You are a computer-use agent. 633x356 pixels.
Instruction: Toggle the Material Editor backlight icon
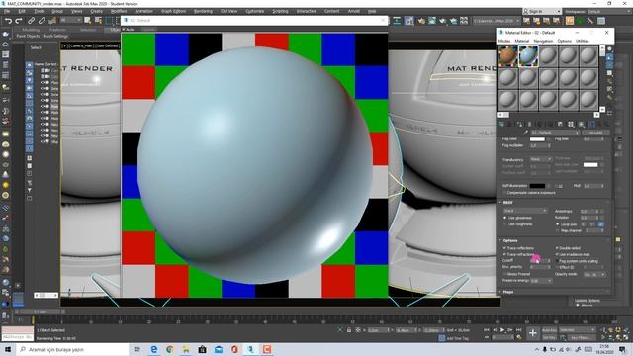[x=609, y=57]
